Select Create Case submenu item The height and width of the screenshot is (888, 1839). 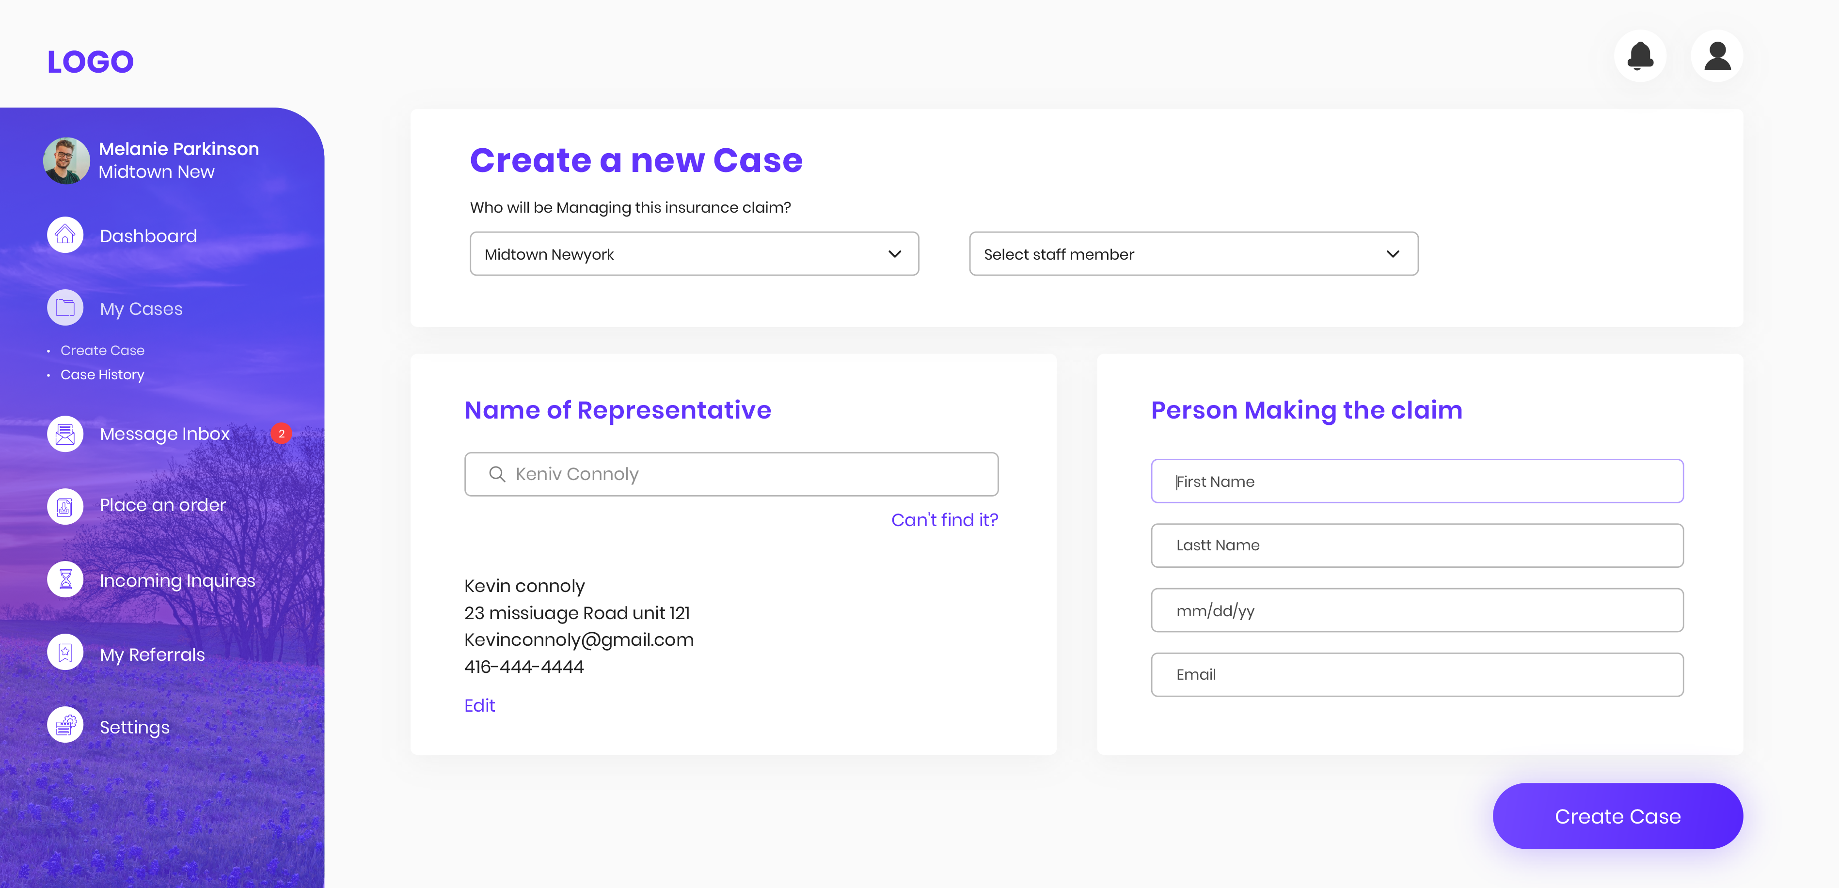[x=102, y=350]
